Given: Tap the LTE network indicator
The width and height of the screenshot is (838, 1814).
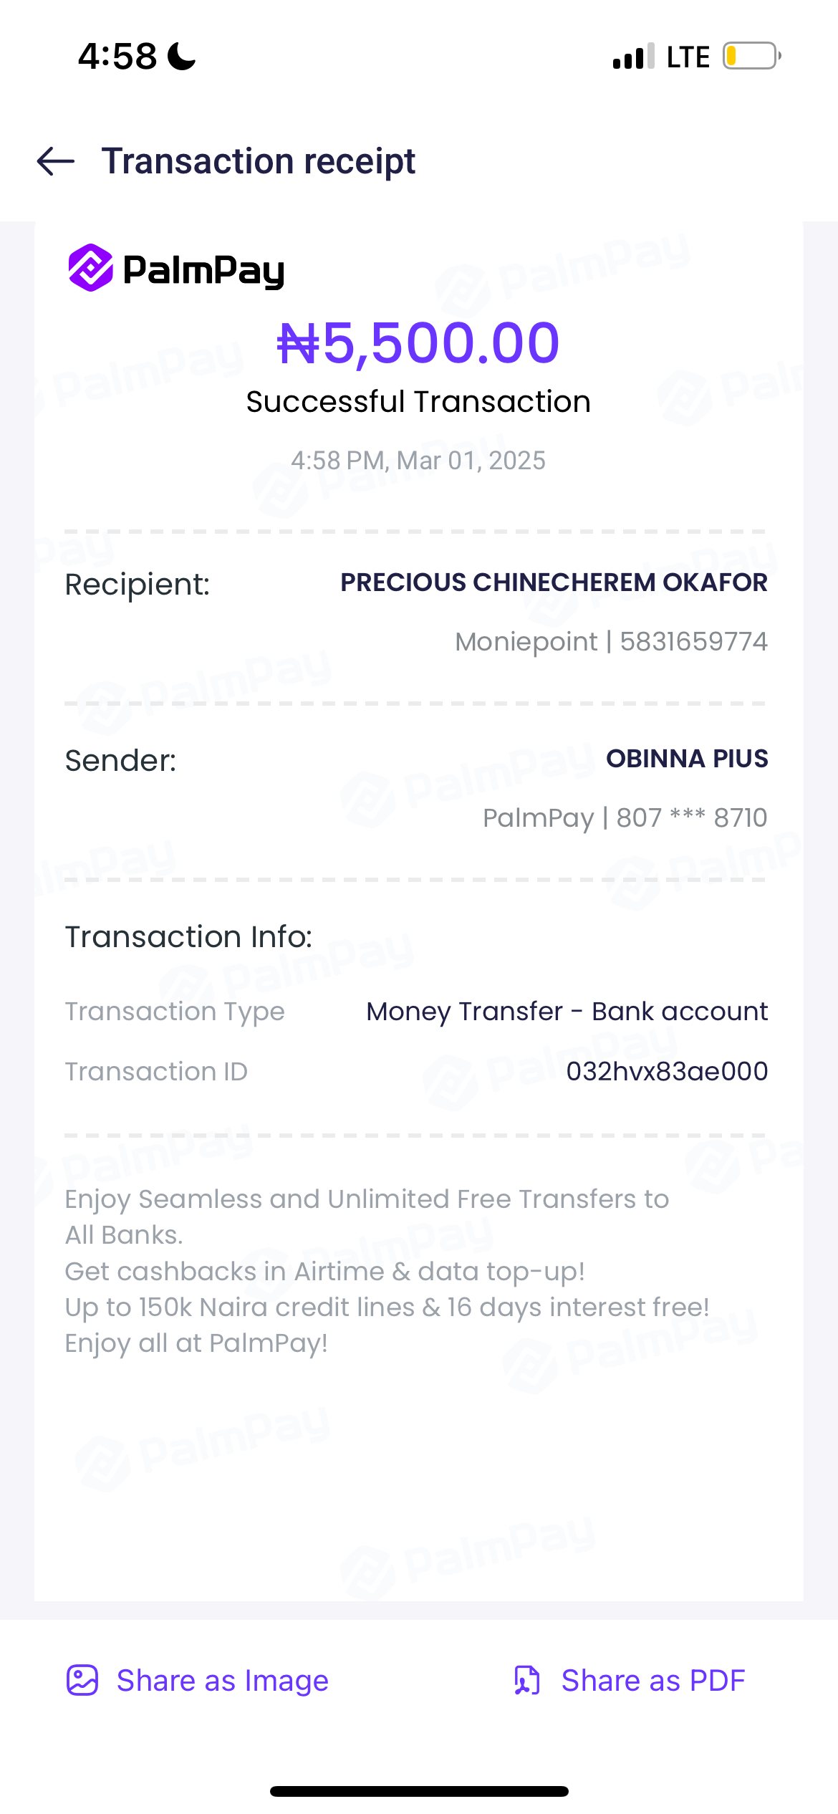Looking at the screenshot, I should (688, 57).
